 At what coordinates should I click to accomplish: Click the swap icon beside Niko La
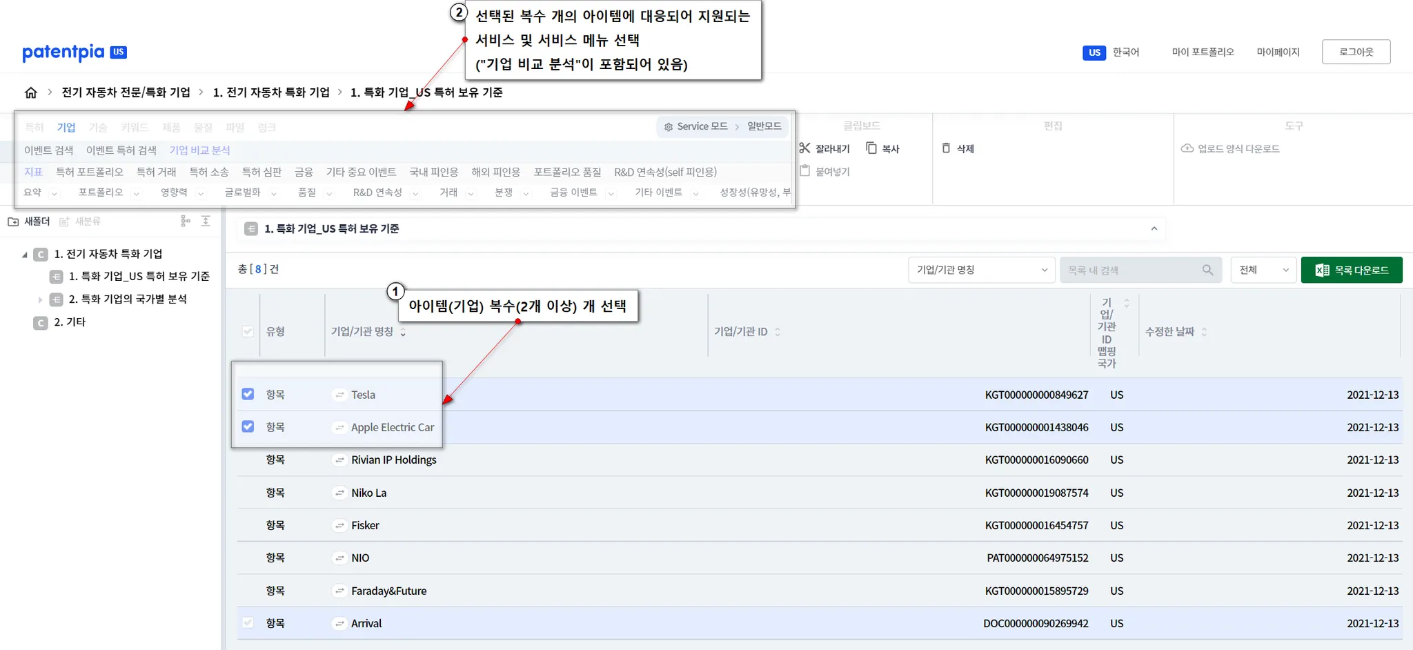339,493
